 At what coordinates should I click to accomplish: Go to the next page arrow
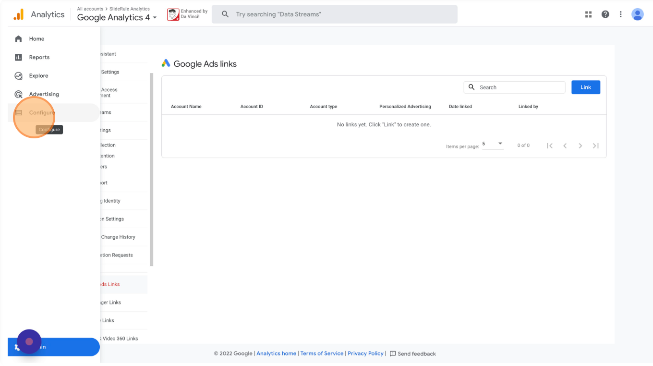click(580, 146)
